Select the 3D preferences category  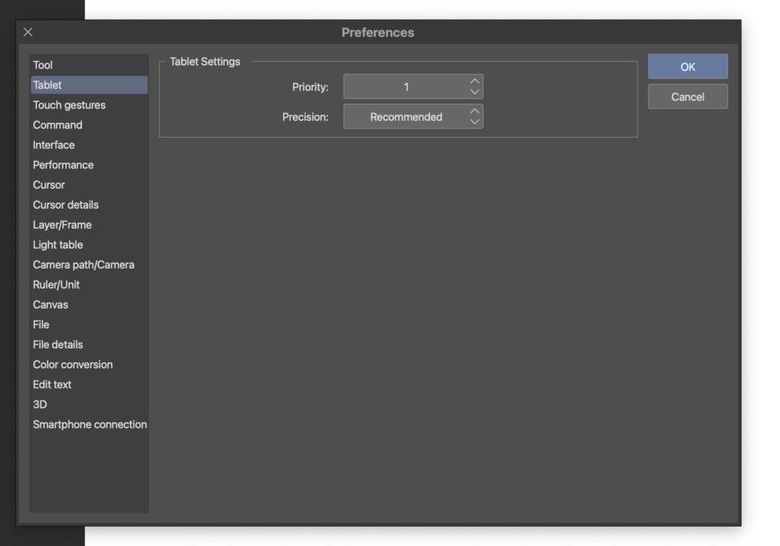point(39,404)
